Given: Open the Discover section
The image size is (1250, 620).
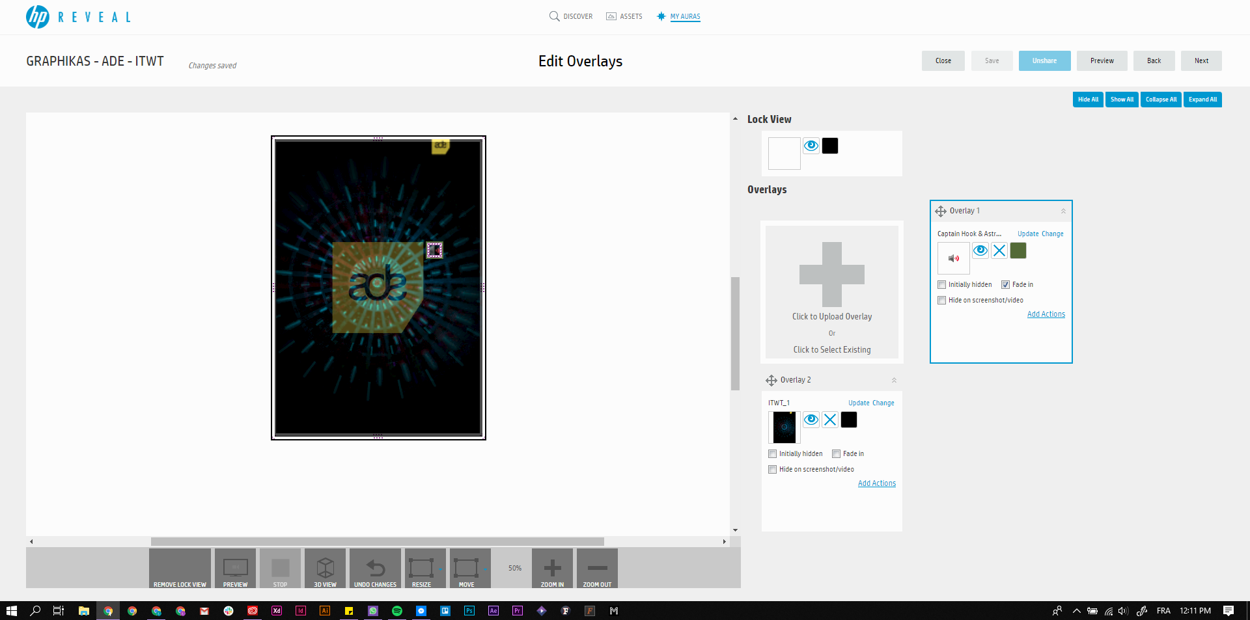Looking at the screenshot, I should 571,16.
